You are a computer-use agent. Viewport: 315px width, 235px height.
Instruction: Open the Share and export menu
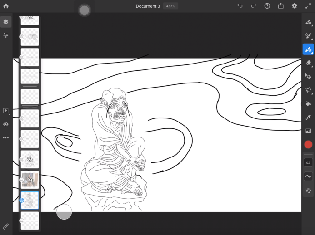[280, 6]
